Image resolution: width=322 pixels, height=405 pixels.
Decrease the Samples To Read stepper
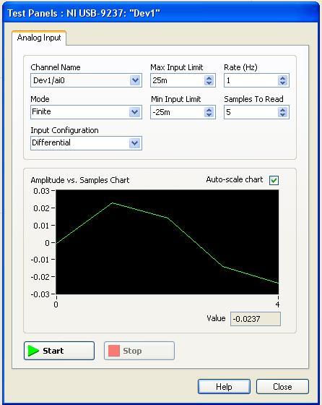click(x=282, y=115)
